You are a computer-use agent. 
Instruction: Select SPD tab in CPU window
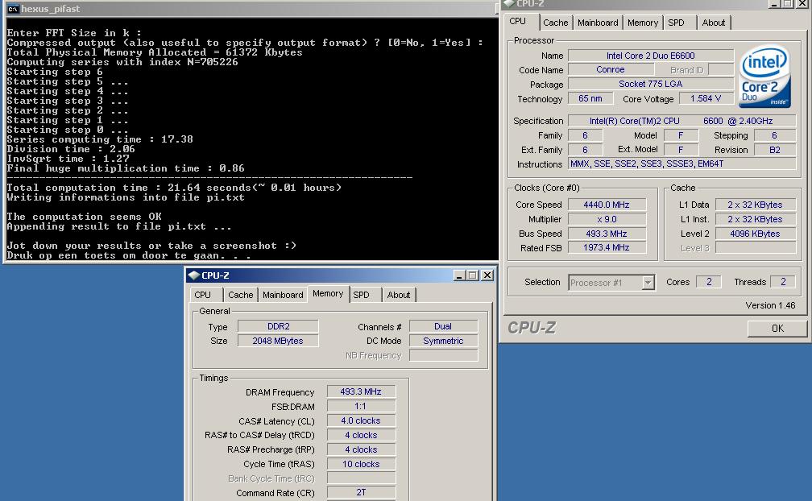tap(676, 23)
